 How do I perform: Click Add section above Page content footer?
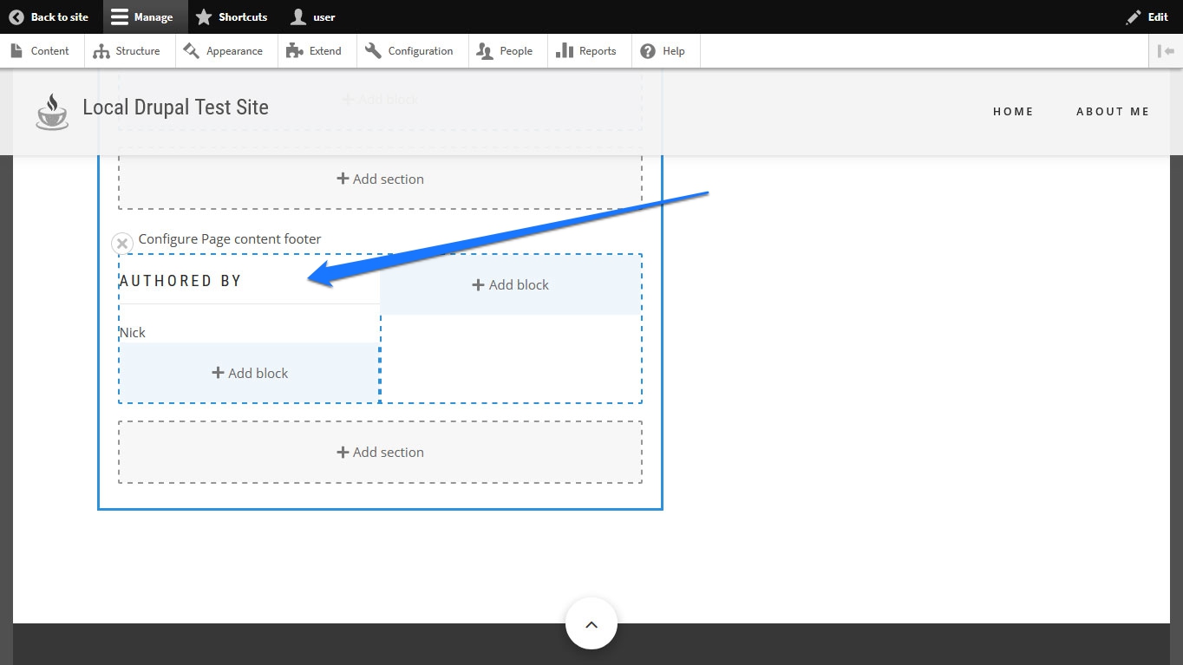click(x=380, y=179)
